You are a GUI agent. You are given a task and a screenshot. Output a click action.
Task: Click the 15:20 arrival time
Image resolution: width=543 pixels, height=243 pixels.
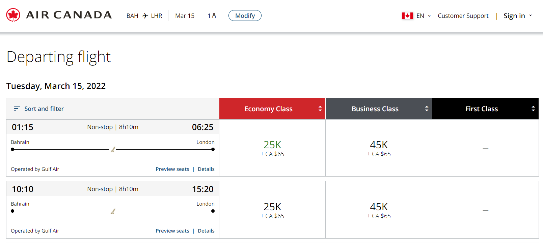coord(203,189)
